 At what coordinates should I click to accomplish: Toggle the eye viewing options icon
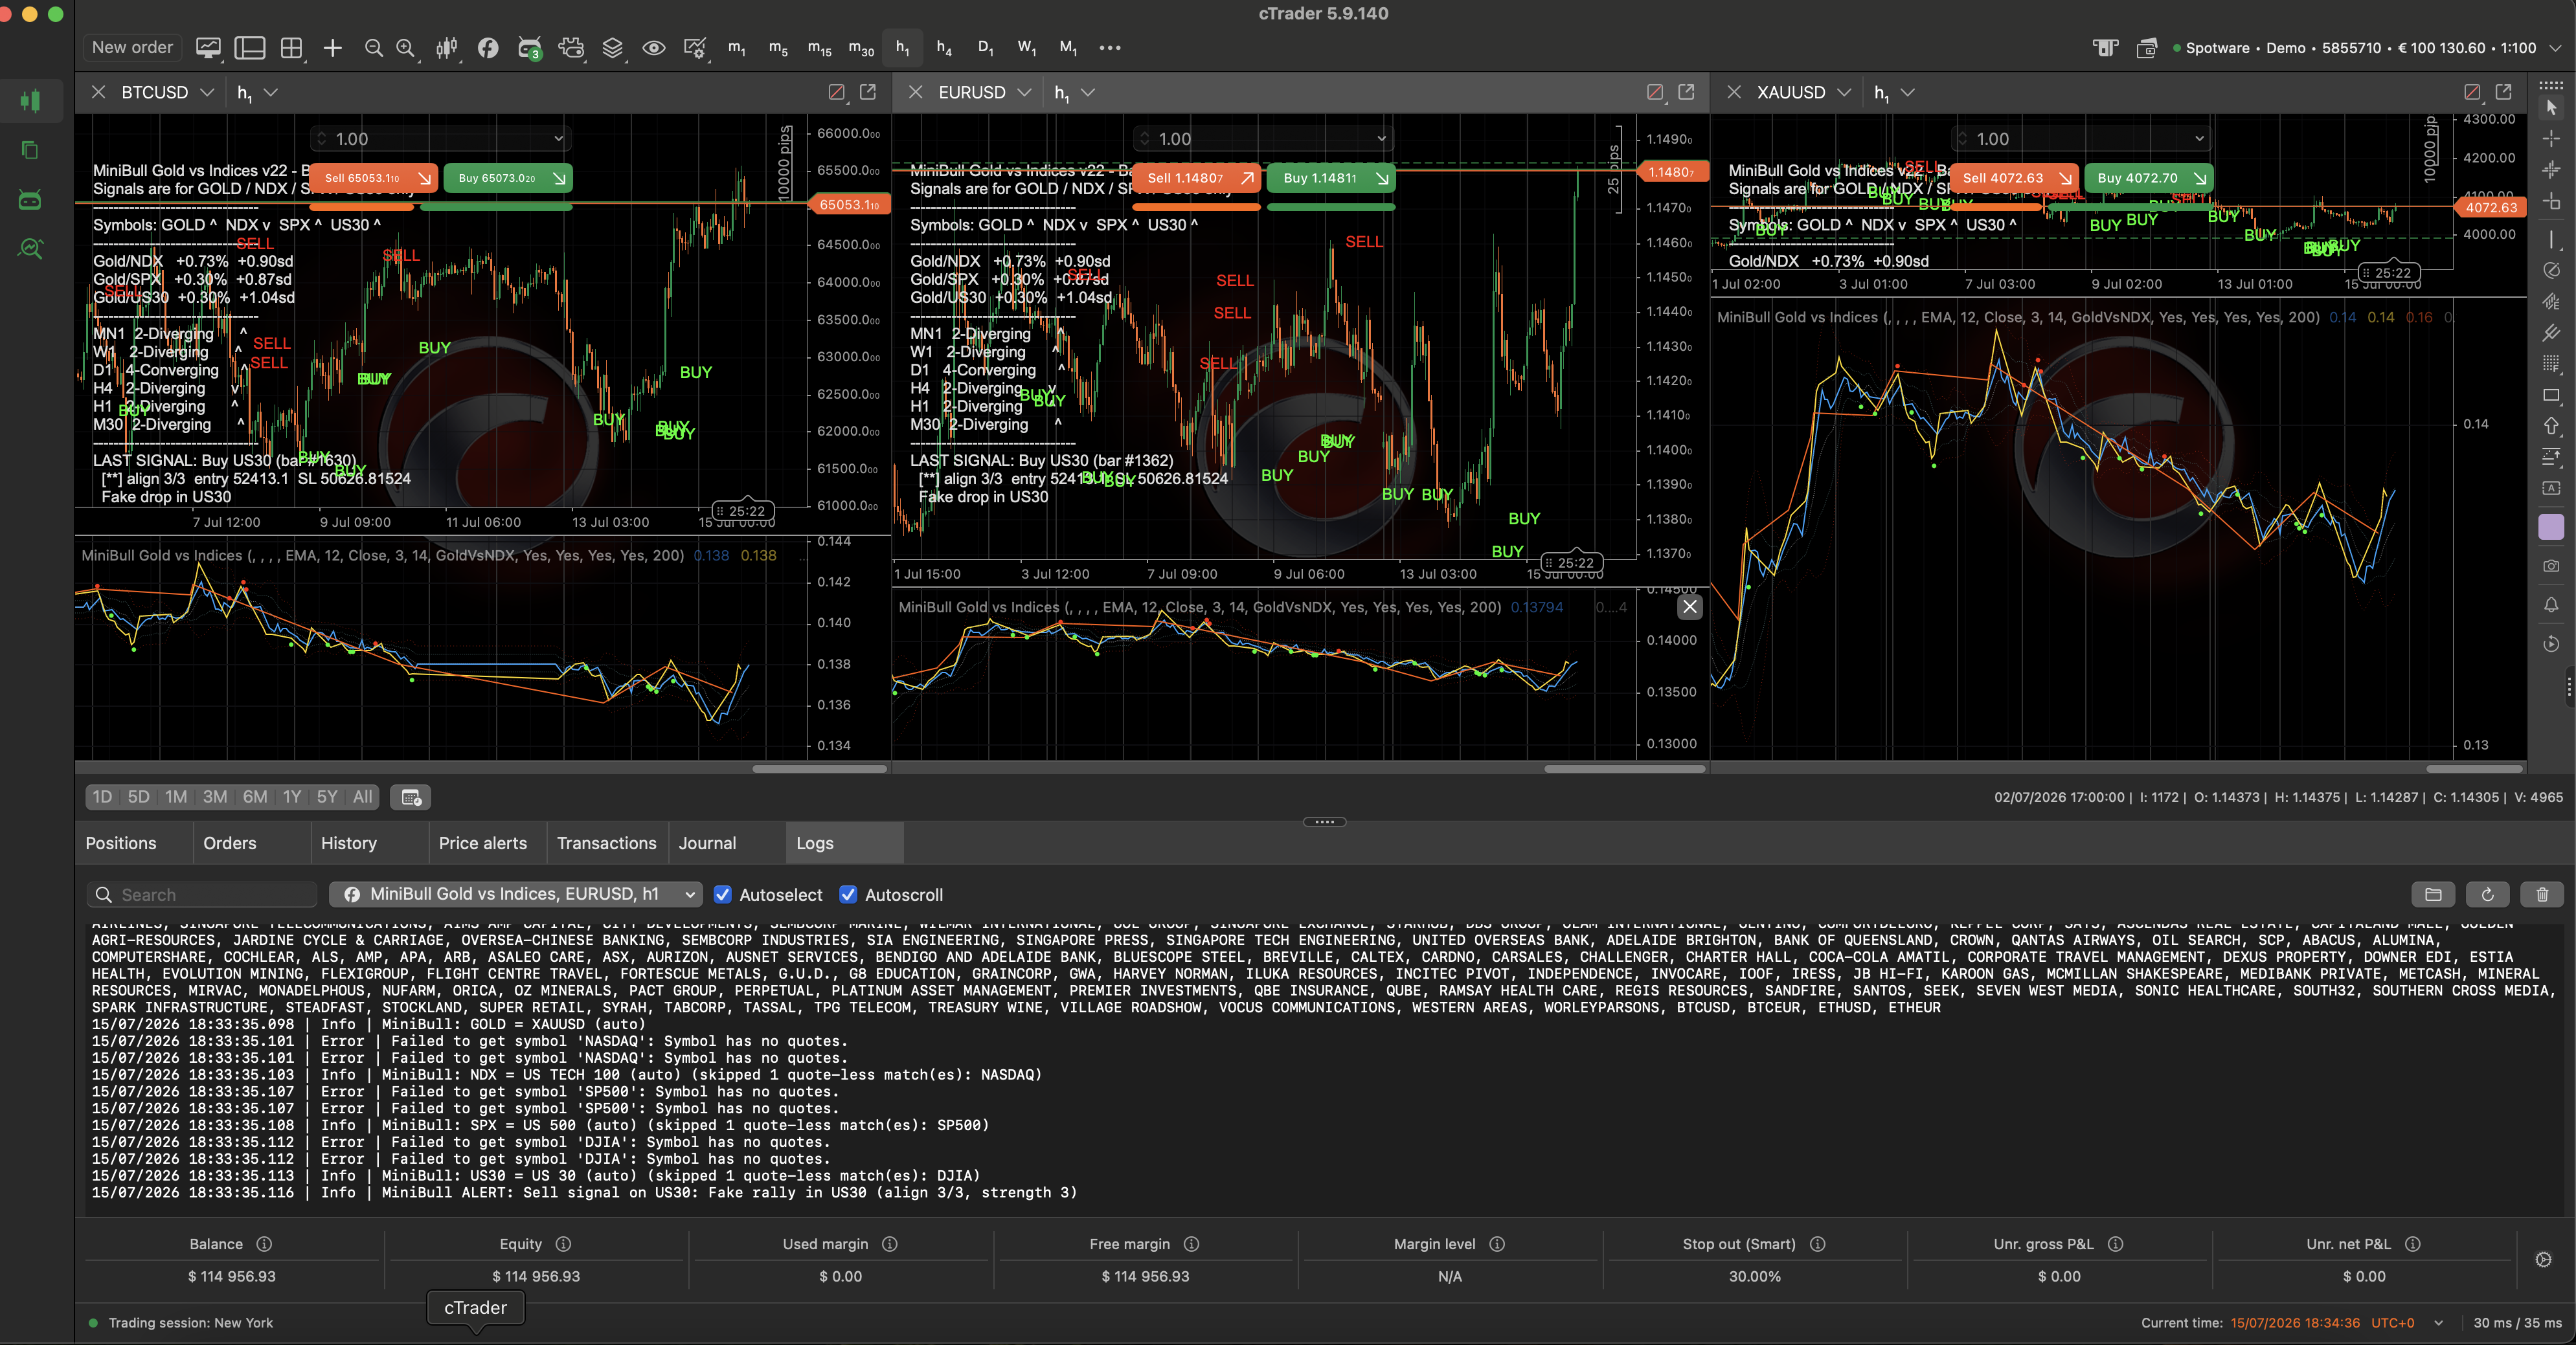(x=654, y=48)
